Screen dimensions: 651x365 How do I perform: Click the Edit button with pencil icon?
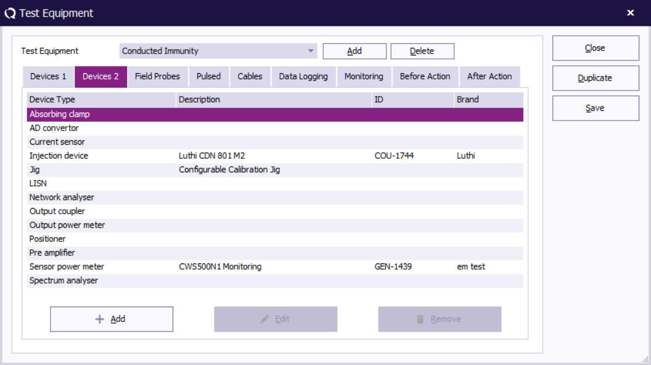point(276,319)
